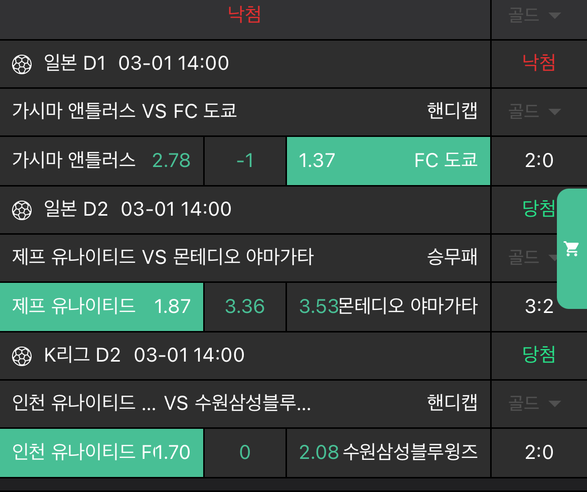Open 골드 dropdown in the 가시마 앤틀러스 row
The image size is (587, 492).
click(534, 111)
